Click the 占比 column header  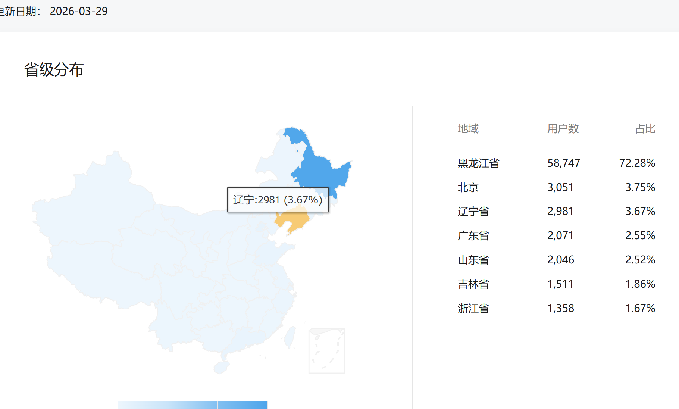(645, 129)
